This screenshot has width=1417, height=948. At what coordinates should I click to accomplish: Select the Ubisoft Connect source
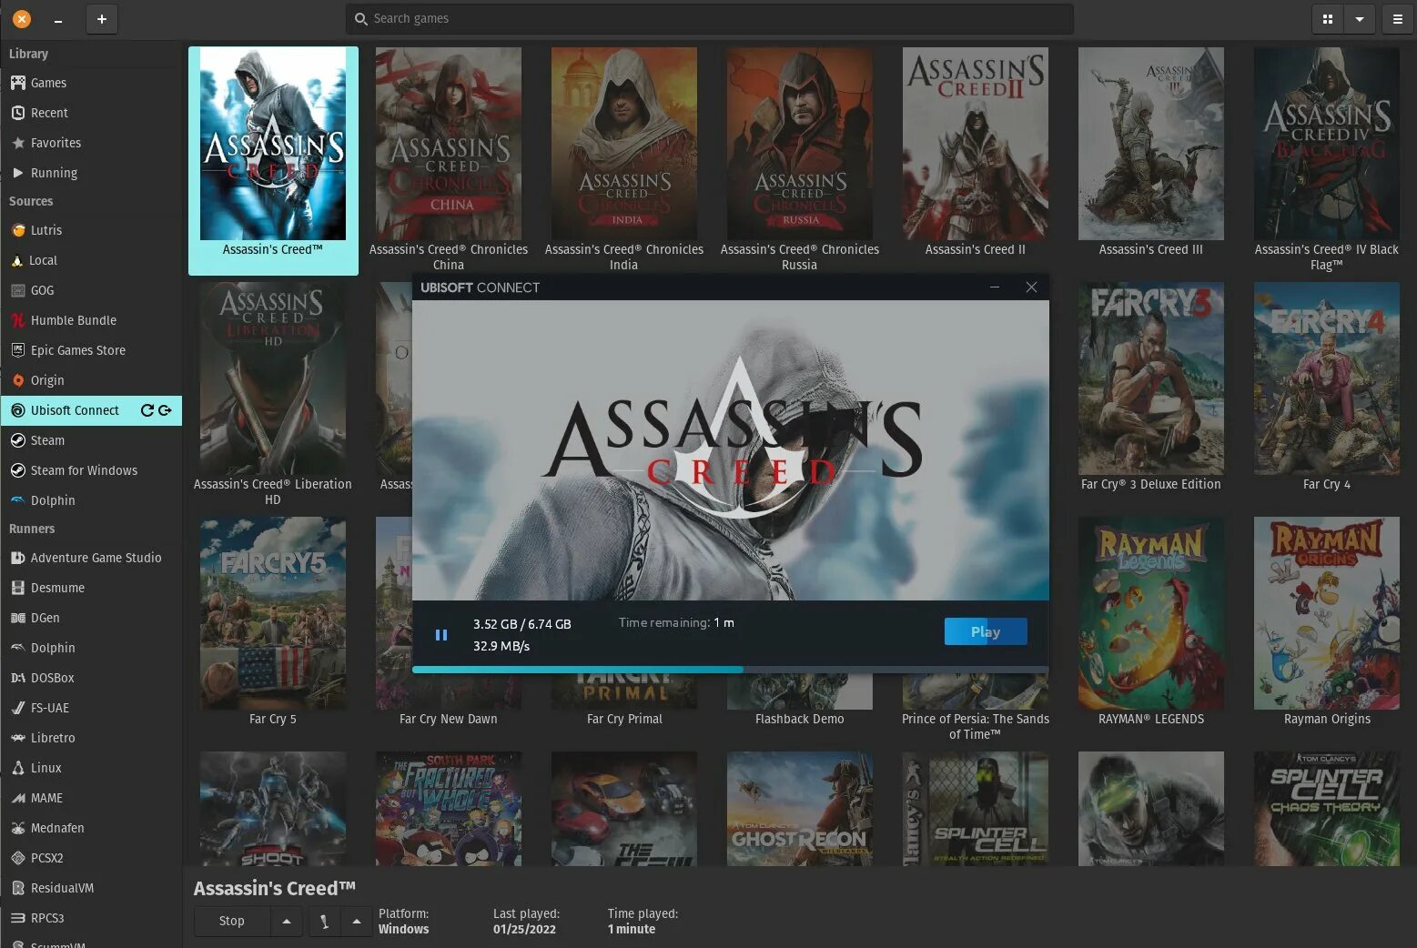(x=91, y=410)
